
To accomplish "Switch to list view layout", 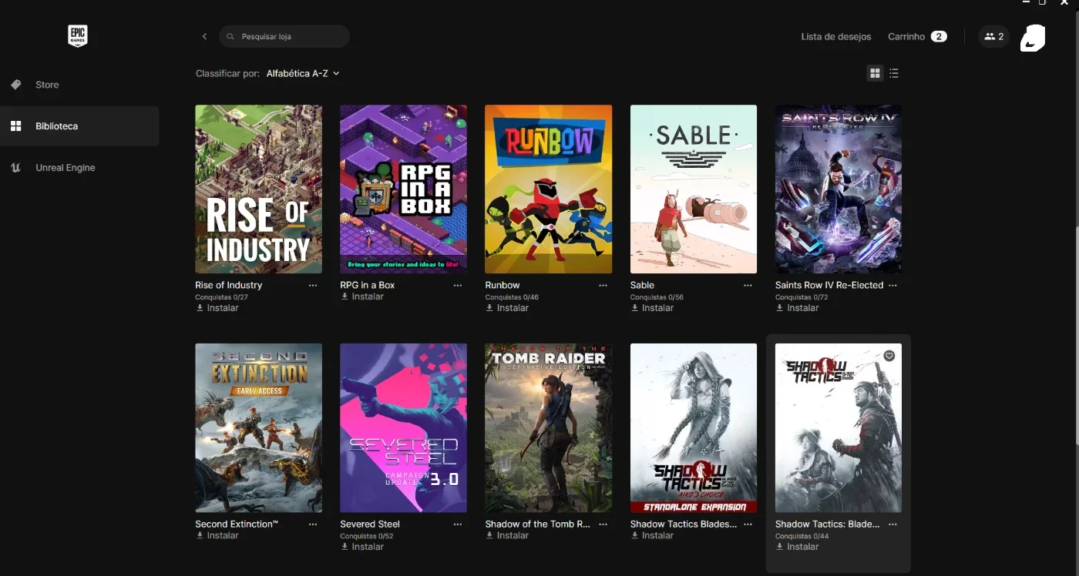I will pyautogui.click(x=894, y=73).
